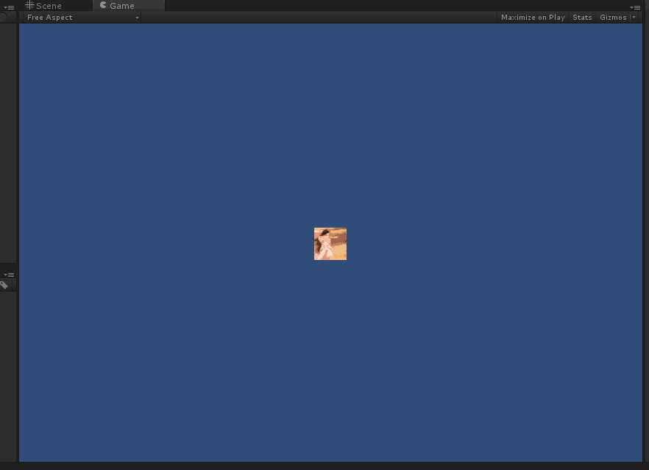Expand the Gizmos dropdown arrow
The height and width of the screenshot is (470, 649).
pyautogui.click(x=634, y=17)
